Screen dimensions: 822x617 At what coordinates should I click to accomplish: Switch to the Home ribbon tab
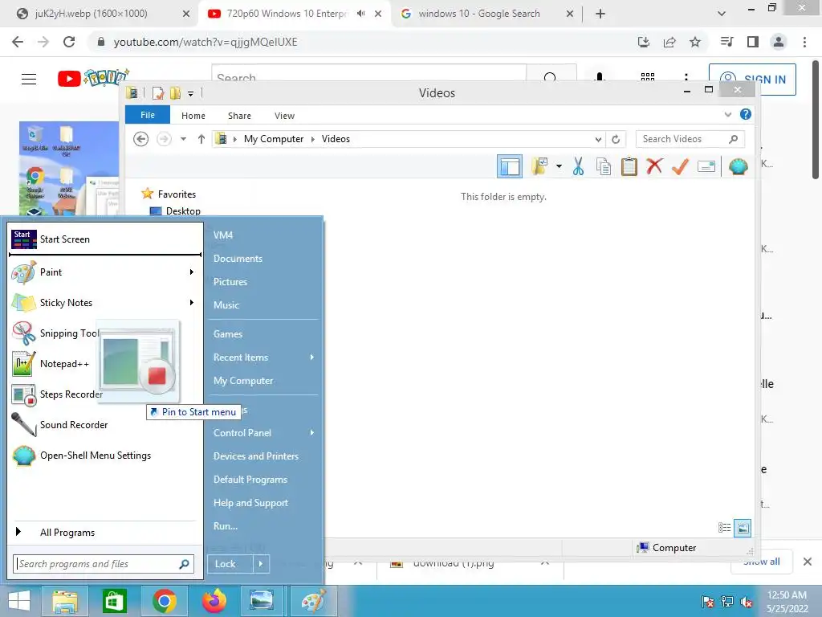coord(193,116)
